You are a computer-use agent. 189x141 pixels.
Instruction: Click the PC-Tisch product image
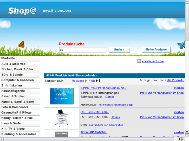point(62,118)
